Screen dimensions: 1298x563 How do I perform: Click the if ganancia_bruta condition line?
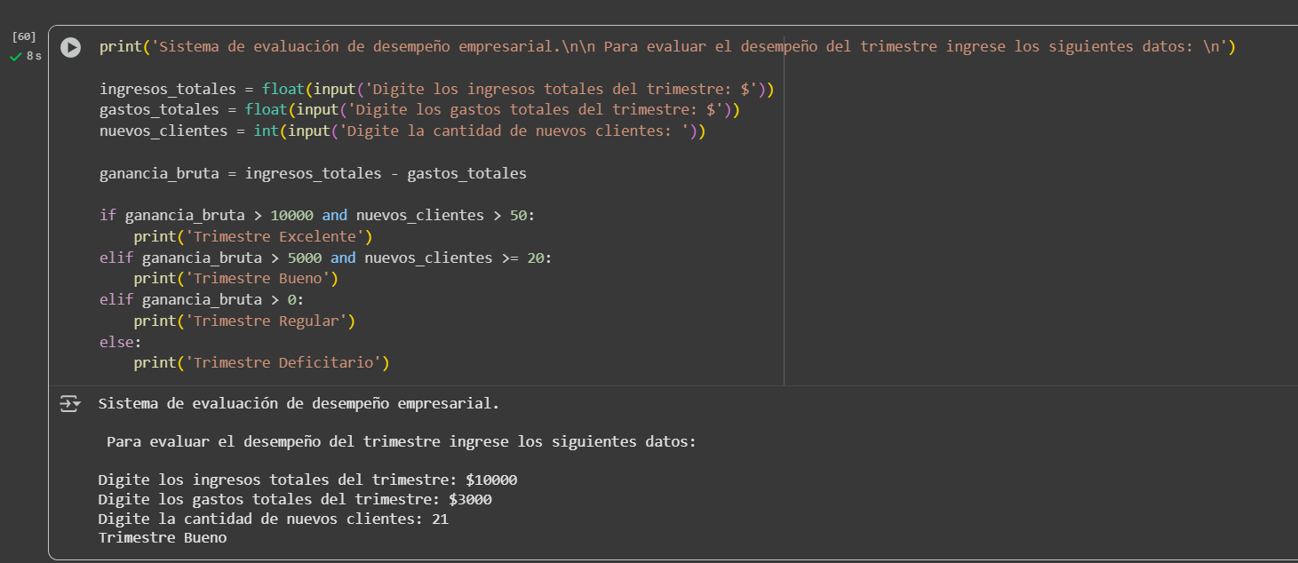315,215
